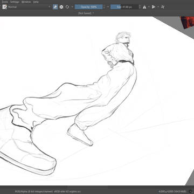
Task: Click the wrap around mode icon
Action: [x=163, y=7]
